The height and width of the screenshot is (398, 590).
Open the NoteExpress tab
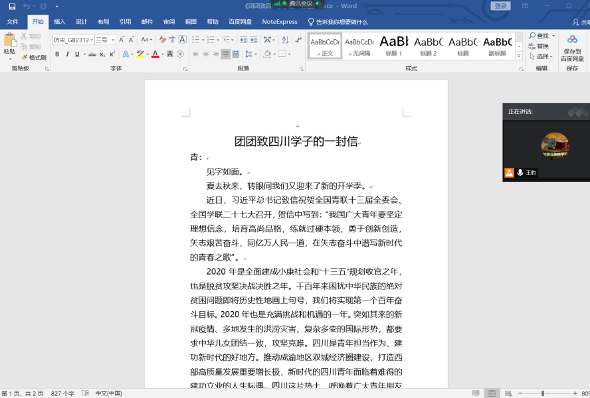tap(280, 22)
